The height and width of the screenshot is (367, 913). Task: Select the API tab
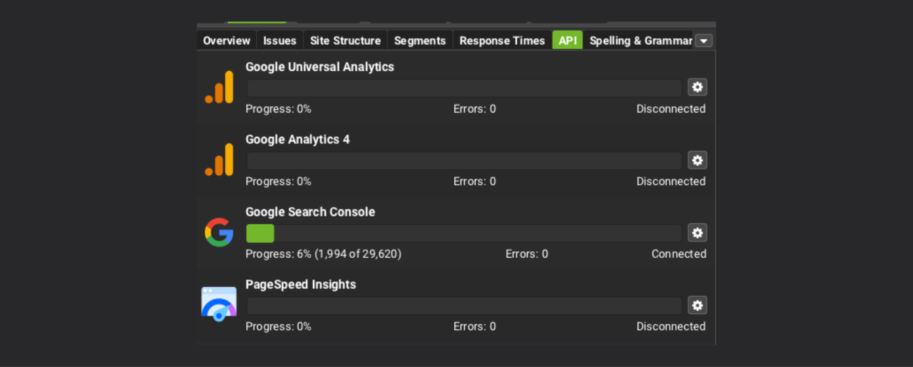point(568,41)
